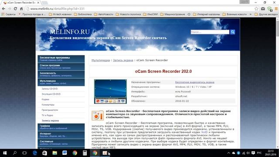
Task: Open the АвтоНовости bookmarks folder
Action: click(x=104, y=14)
